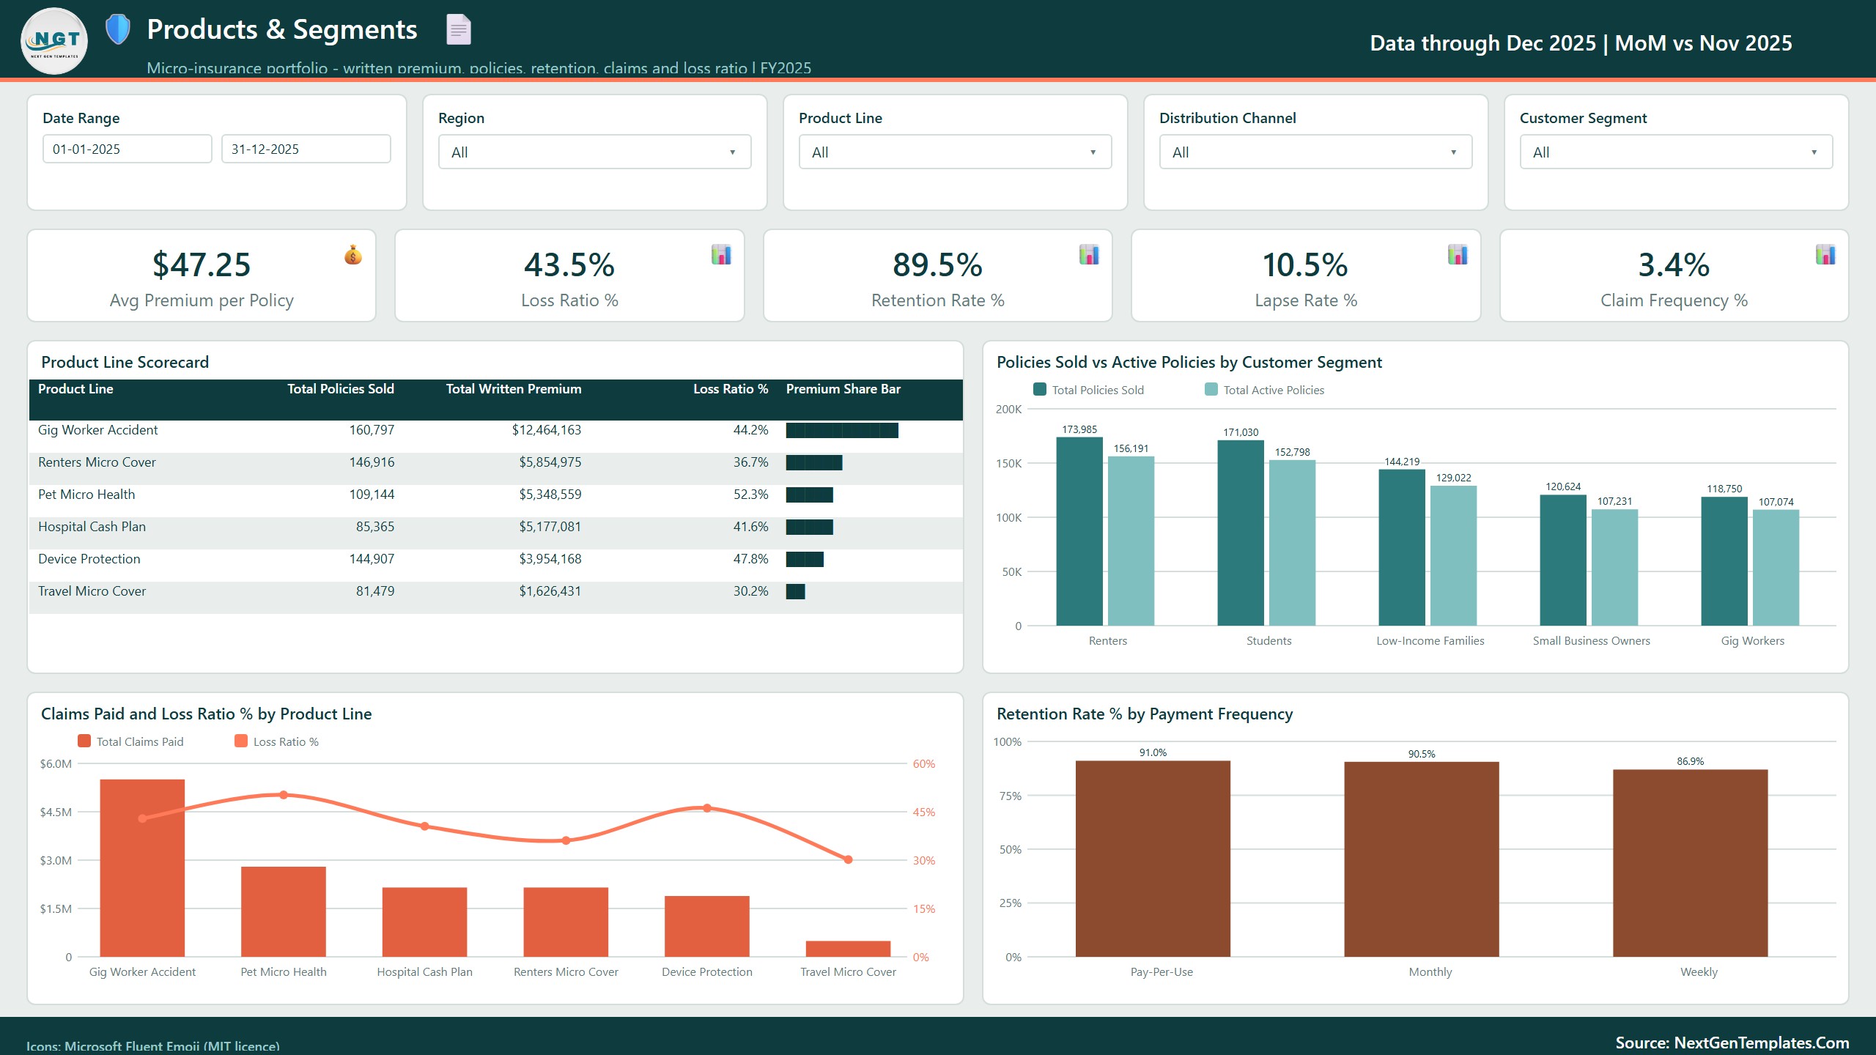This screenshot has width=1876, height=1055.
Task: Click chart icon on Loss Ratio card
Action: [x=721, y=254]
